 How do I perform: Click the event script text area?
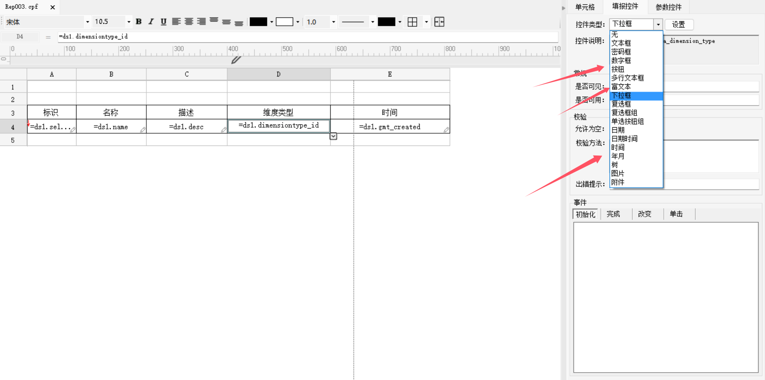tap(666, 297)
